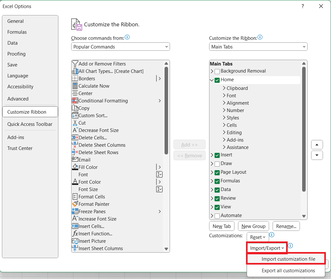Expand the Insert tab tree node

[212, 155]
